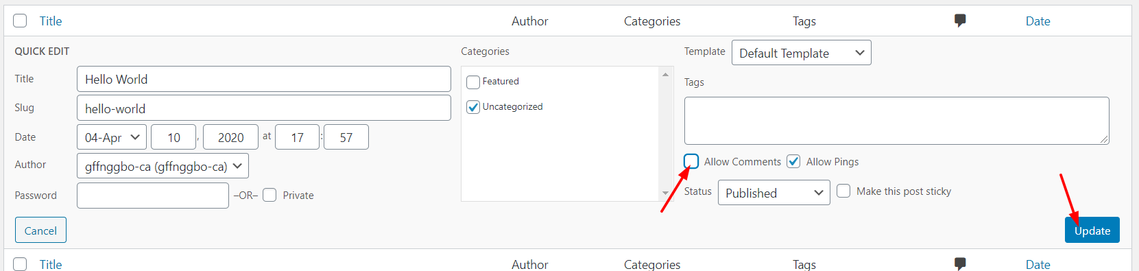The image size is (1139, 271).
Task: Enable the Allow Comments checkbox
Action: click(691, 161)
